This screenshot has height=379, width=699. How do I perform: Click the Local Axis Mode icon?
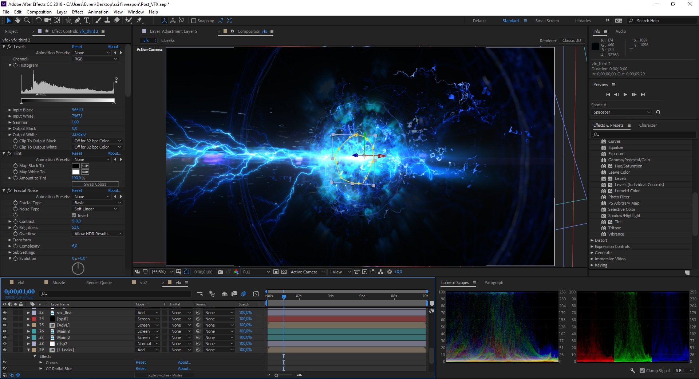(164, 20)
